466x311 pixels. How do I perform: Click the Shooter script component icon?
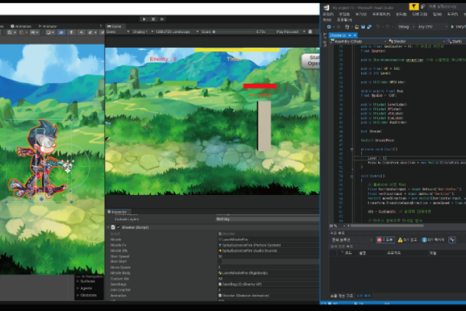[113, 227]
